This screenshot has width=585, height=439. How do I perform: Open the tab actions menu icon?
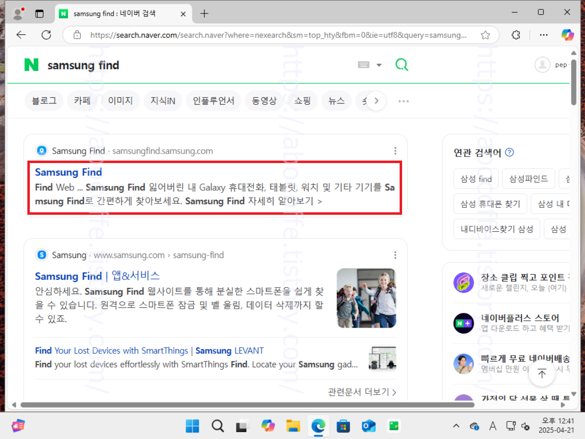click(x=39, y=14)
